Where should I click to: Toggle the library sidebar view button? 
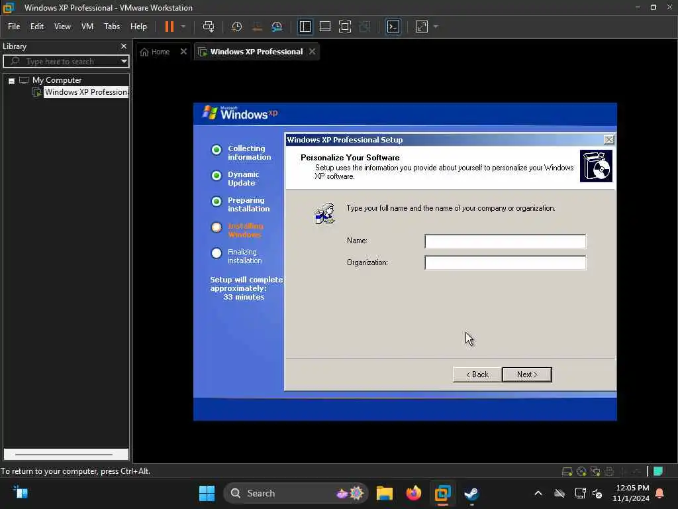305,27
